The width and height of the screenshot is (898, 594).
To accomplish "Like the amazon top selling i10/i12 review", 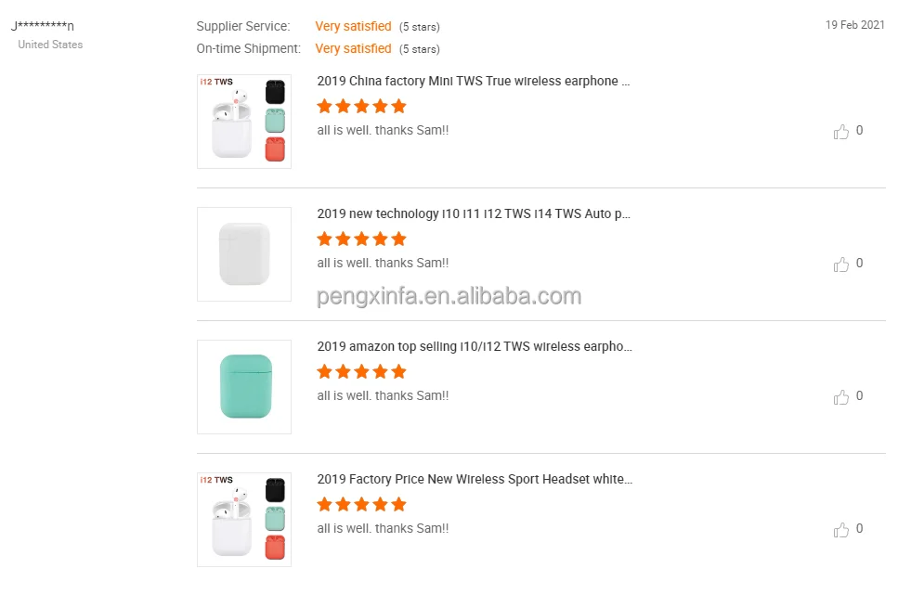I will tap(841, 397).
